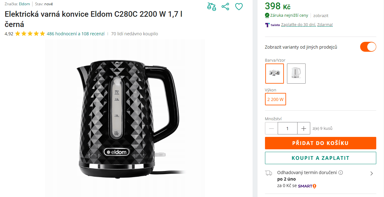Open zobrazit next to price guarantee

pyautogui.click(x=320, y=15)
